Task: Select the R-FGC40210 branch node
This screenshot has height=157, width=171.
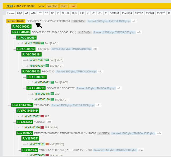Action: tap(31, 71)
